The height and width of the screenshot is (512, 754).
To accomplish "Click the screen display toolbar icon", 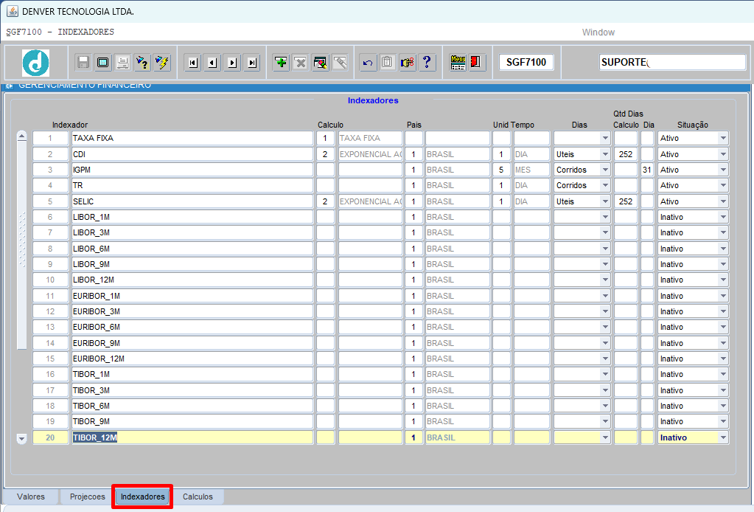I will (103, 63).
